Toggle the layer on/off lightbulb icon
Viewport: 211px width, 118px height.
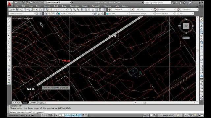click(49, 13)
